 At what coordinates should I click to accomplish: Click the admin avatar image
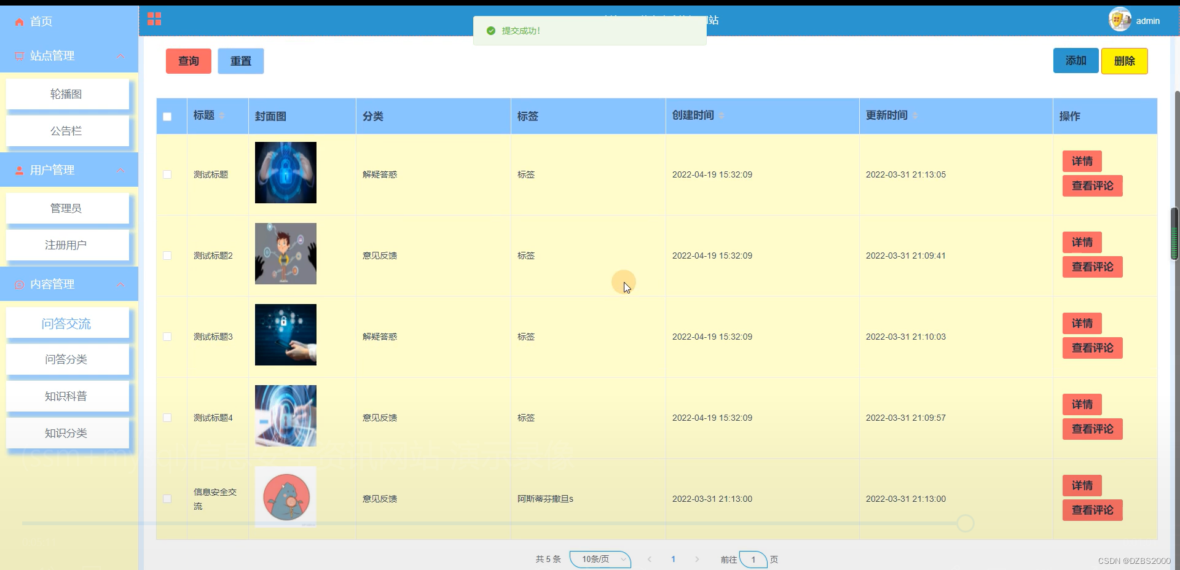[x=1120, y=20]
